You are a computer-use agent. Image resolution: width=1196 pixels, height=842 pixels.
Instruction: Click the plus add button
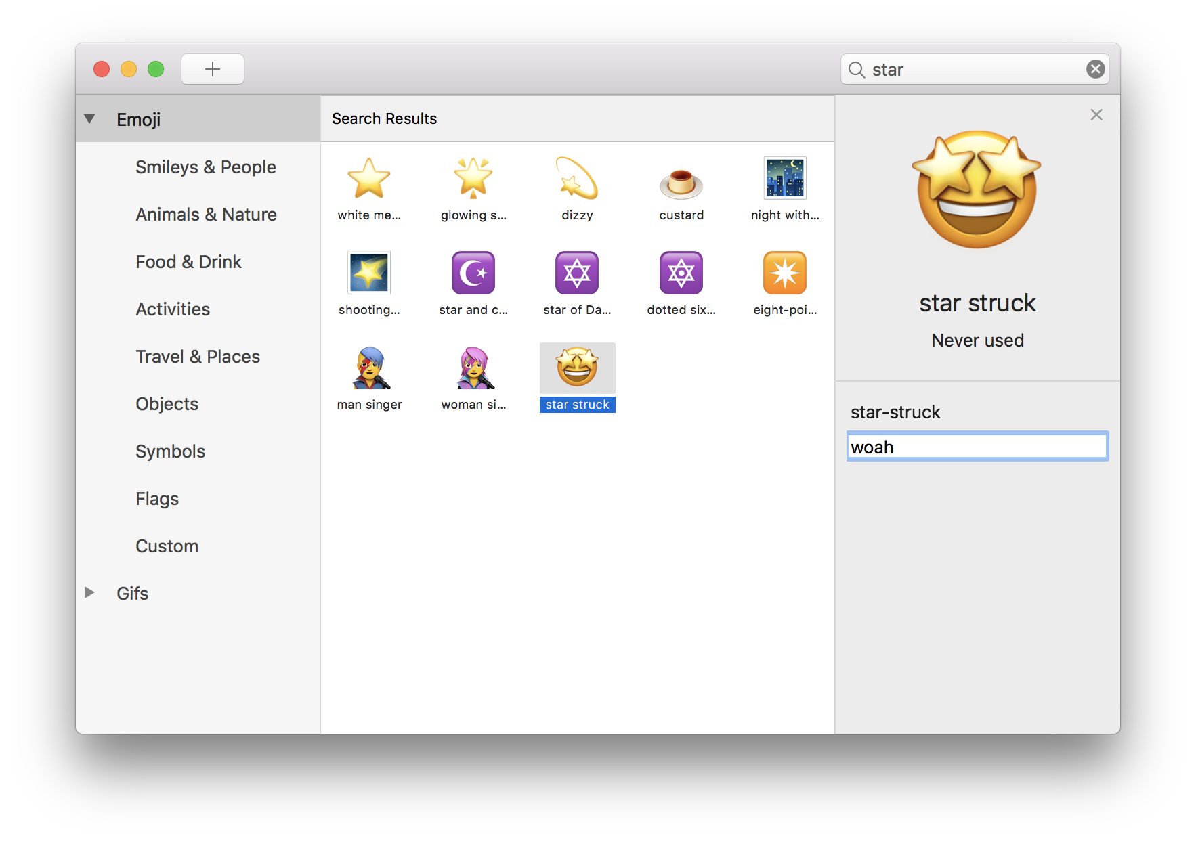coord(213,69)
